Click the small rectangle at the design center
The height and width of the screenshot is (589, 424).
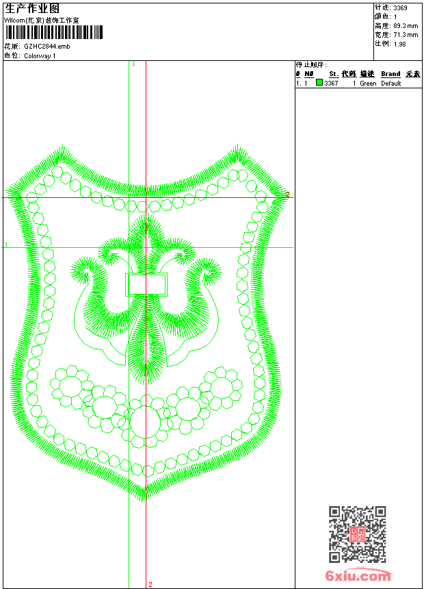pos(146,284)
